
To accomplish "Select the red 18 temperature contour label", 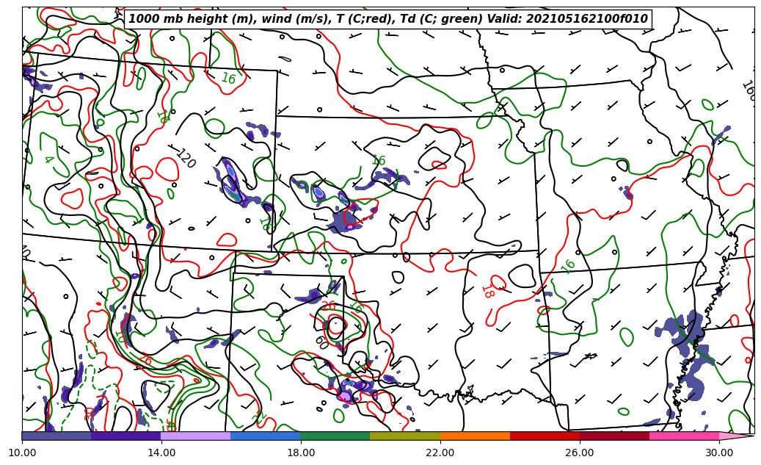I will point(487,291).
